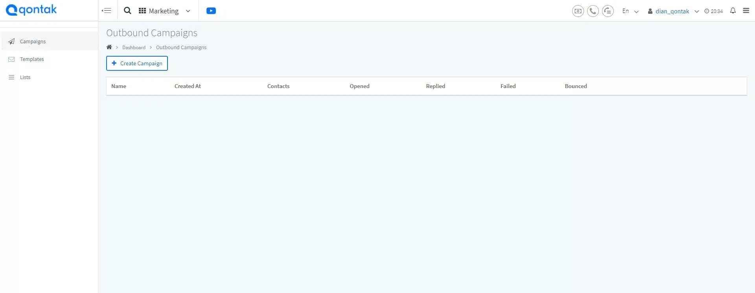This screenshot has height=293, width=755.
Task: Click the Name column header
Action: pos(119,86)
